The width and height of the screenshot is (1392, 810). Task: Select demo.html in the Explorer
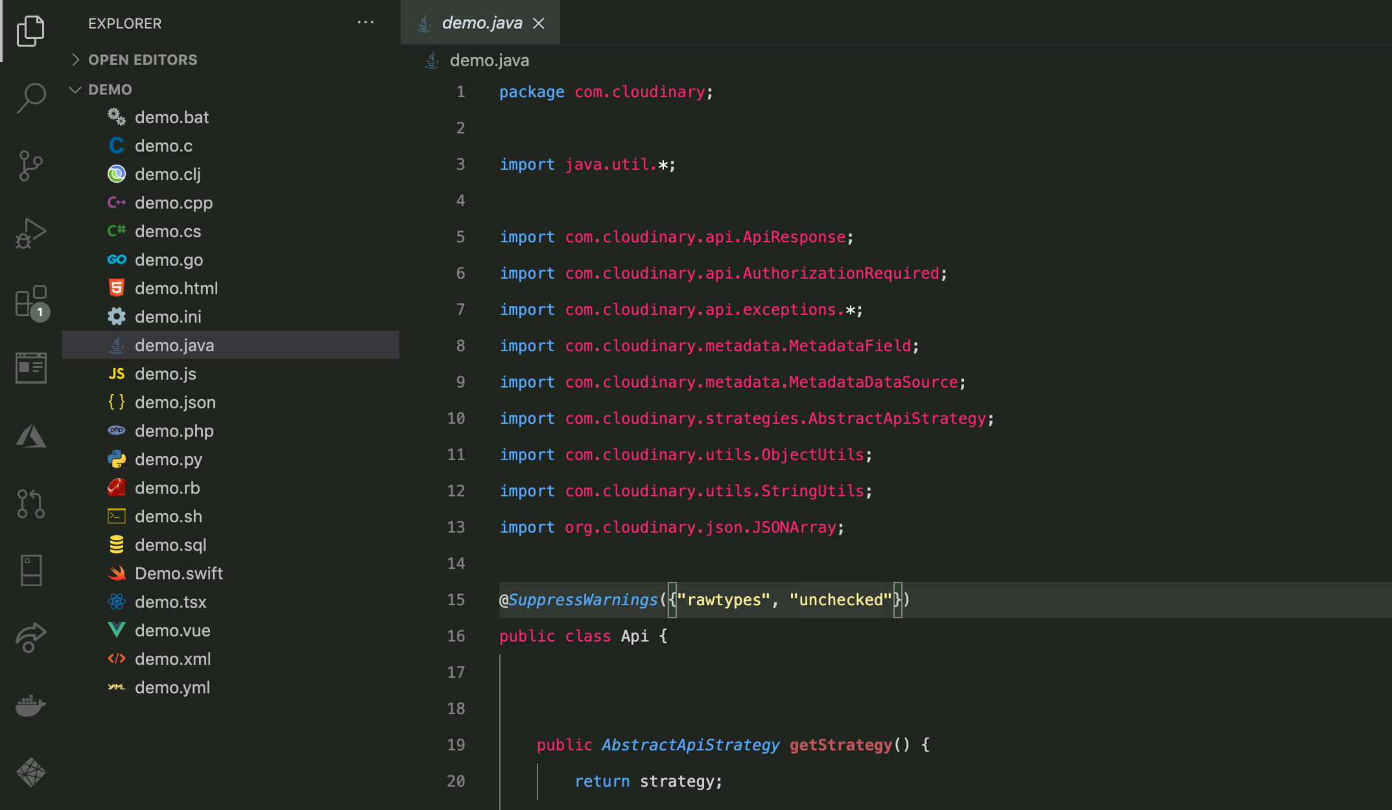(176, 288)
